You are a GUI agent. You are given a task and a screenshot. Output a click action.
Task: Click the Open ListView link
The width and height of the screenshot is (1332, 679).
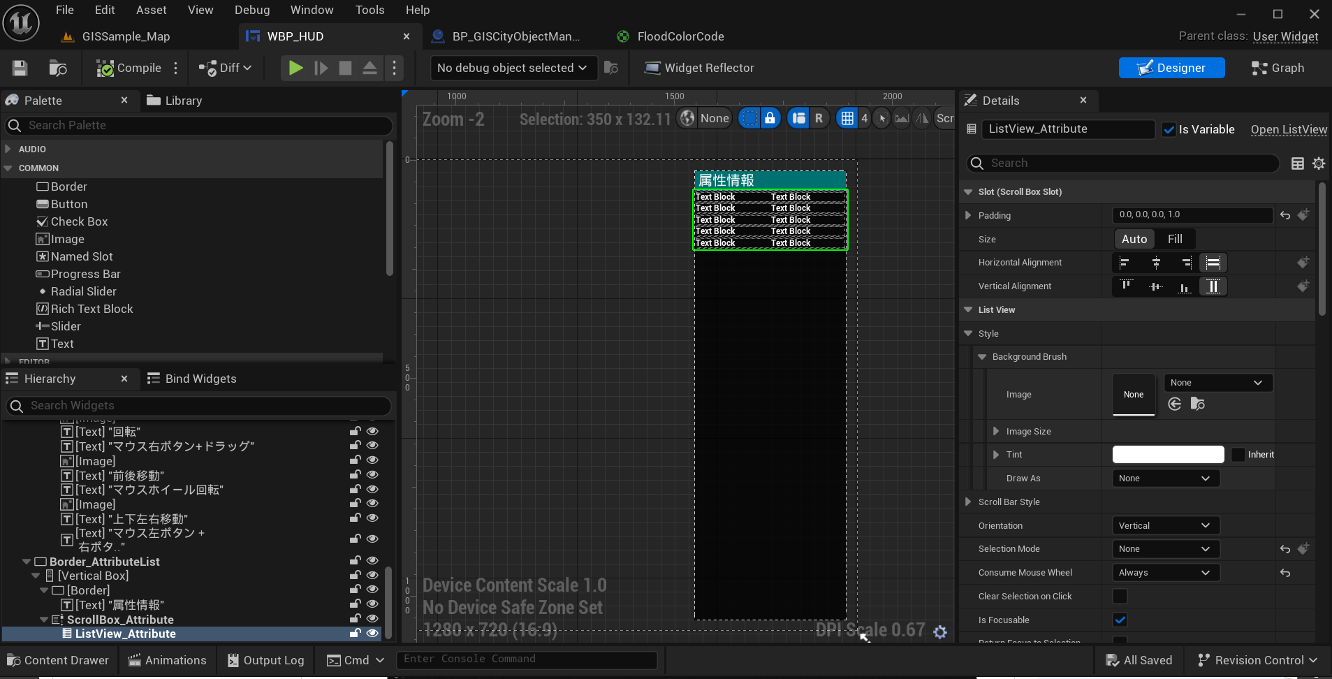(x=1288, y=129)
